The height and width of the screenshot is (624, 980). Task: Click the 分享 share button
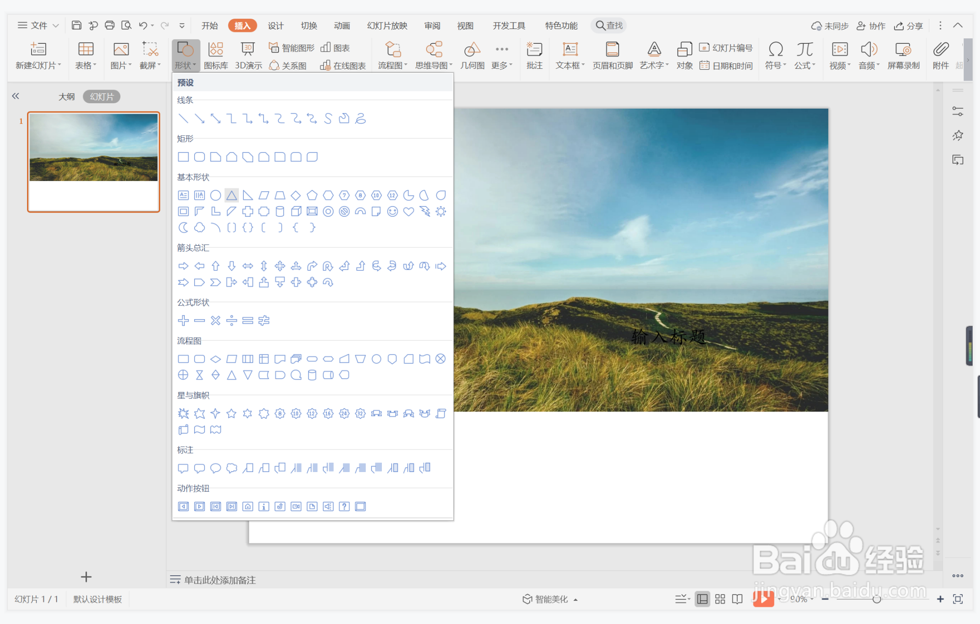pos(909,26)
